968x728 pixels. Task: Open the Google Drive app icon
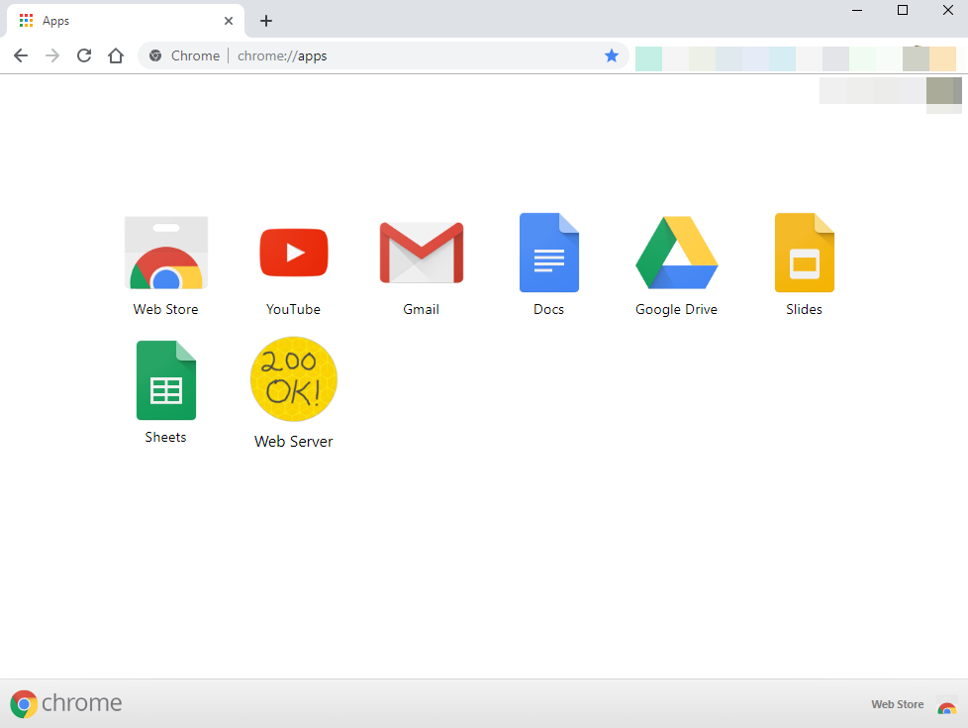pyautogui.click(x=677, y=253)
